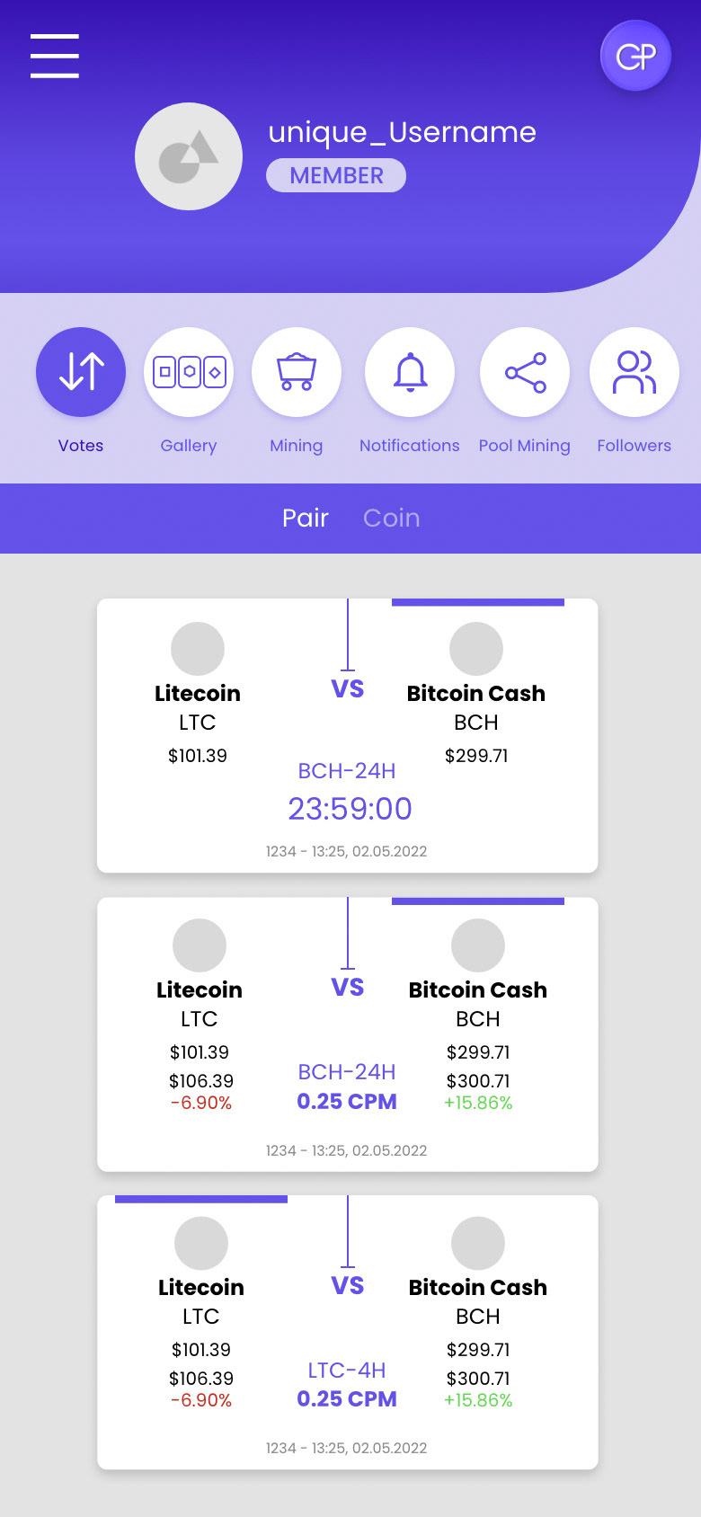
Task: Open the Mining cart icon
Action: click(x=297, y=372)
